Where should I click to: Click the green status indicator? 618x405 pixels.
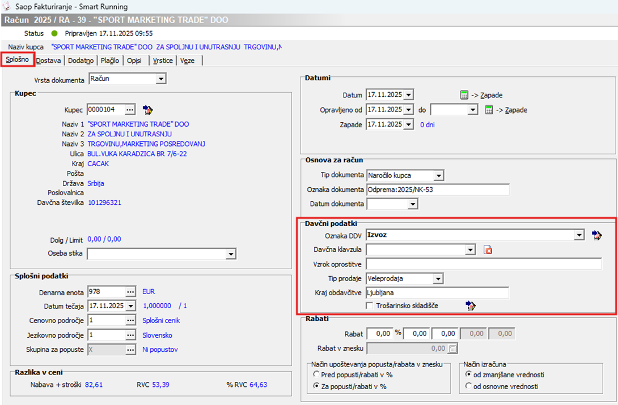[54, 33]
